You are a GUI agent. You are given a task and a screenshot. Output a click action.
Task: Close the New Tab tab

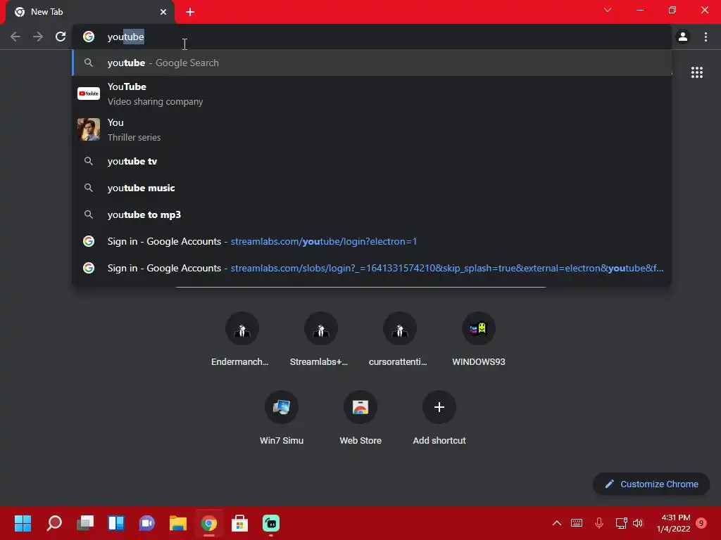pyautogui.click(x=163, y=12)
